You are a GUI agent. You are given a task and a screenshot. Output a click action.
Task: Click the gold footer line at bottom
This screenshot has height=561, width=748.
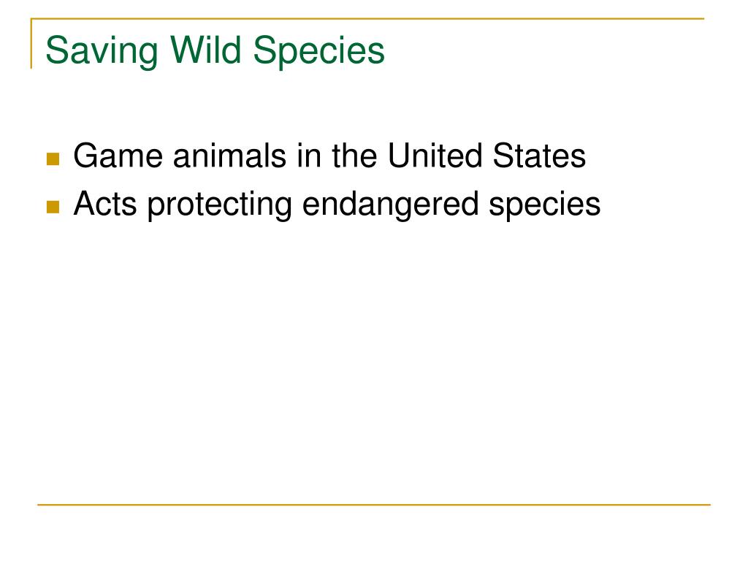(x=374, y=504)
